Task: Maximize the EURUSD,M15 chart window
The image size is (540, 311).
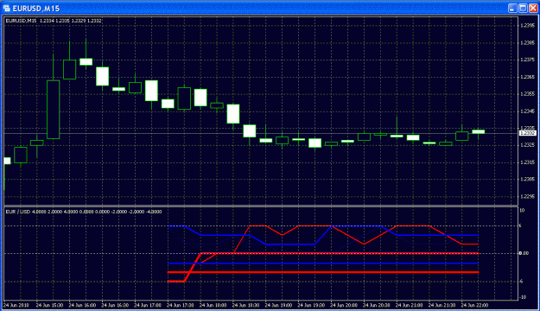Action: pyautogui.click(x=523, y=9)
